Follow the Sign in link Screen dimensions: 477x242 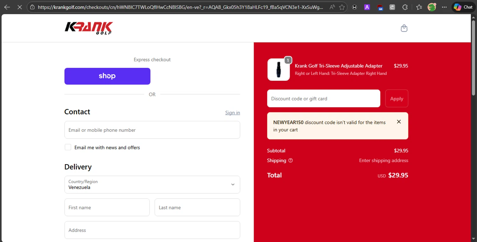click(x=232, y=113)
